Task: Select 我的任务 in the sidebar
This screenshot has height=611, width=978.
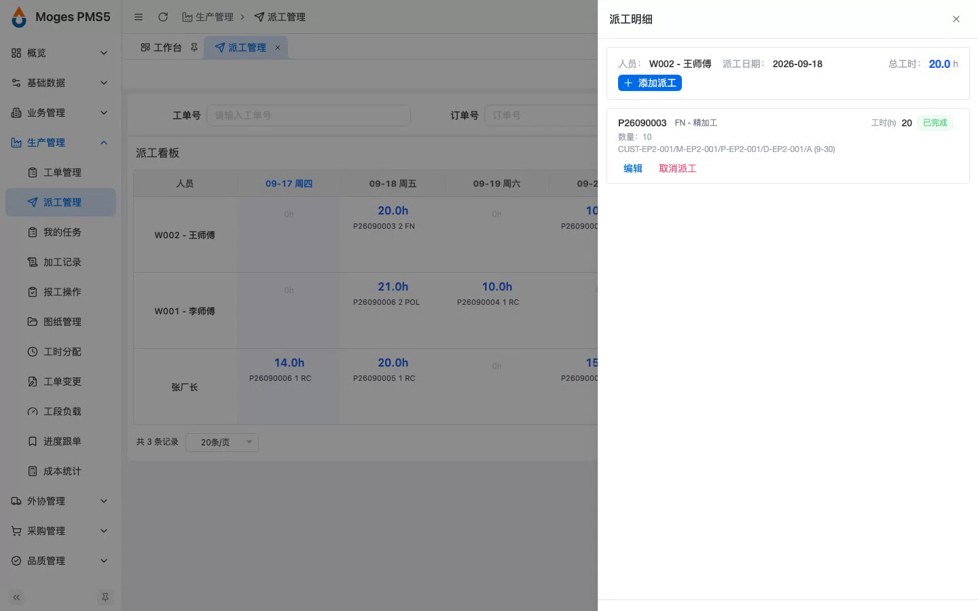Action: pyautogui.click(x=60, y=232)
